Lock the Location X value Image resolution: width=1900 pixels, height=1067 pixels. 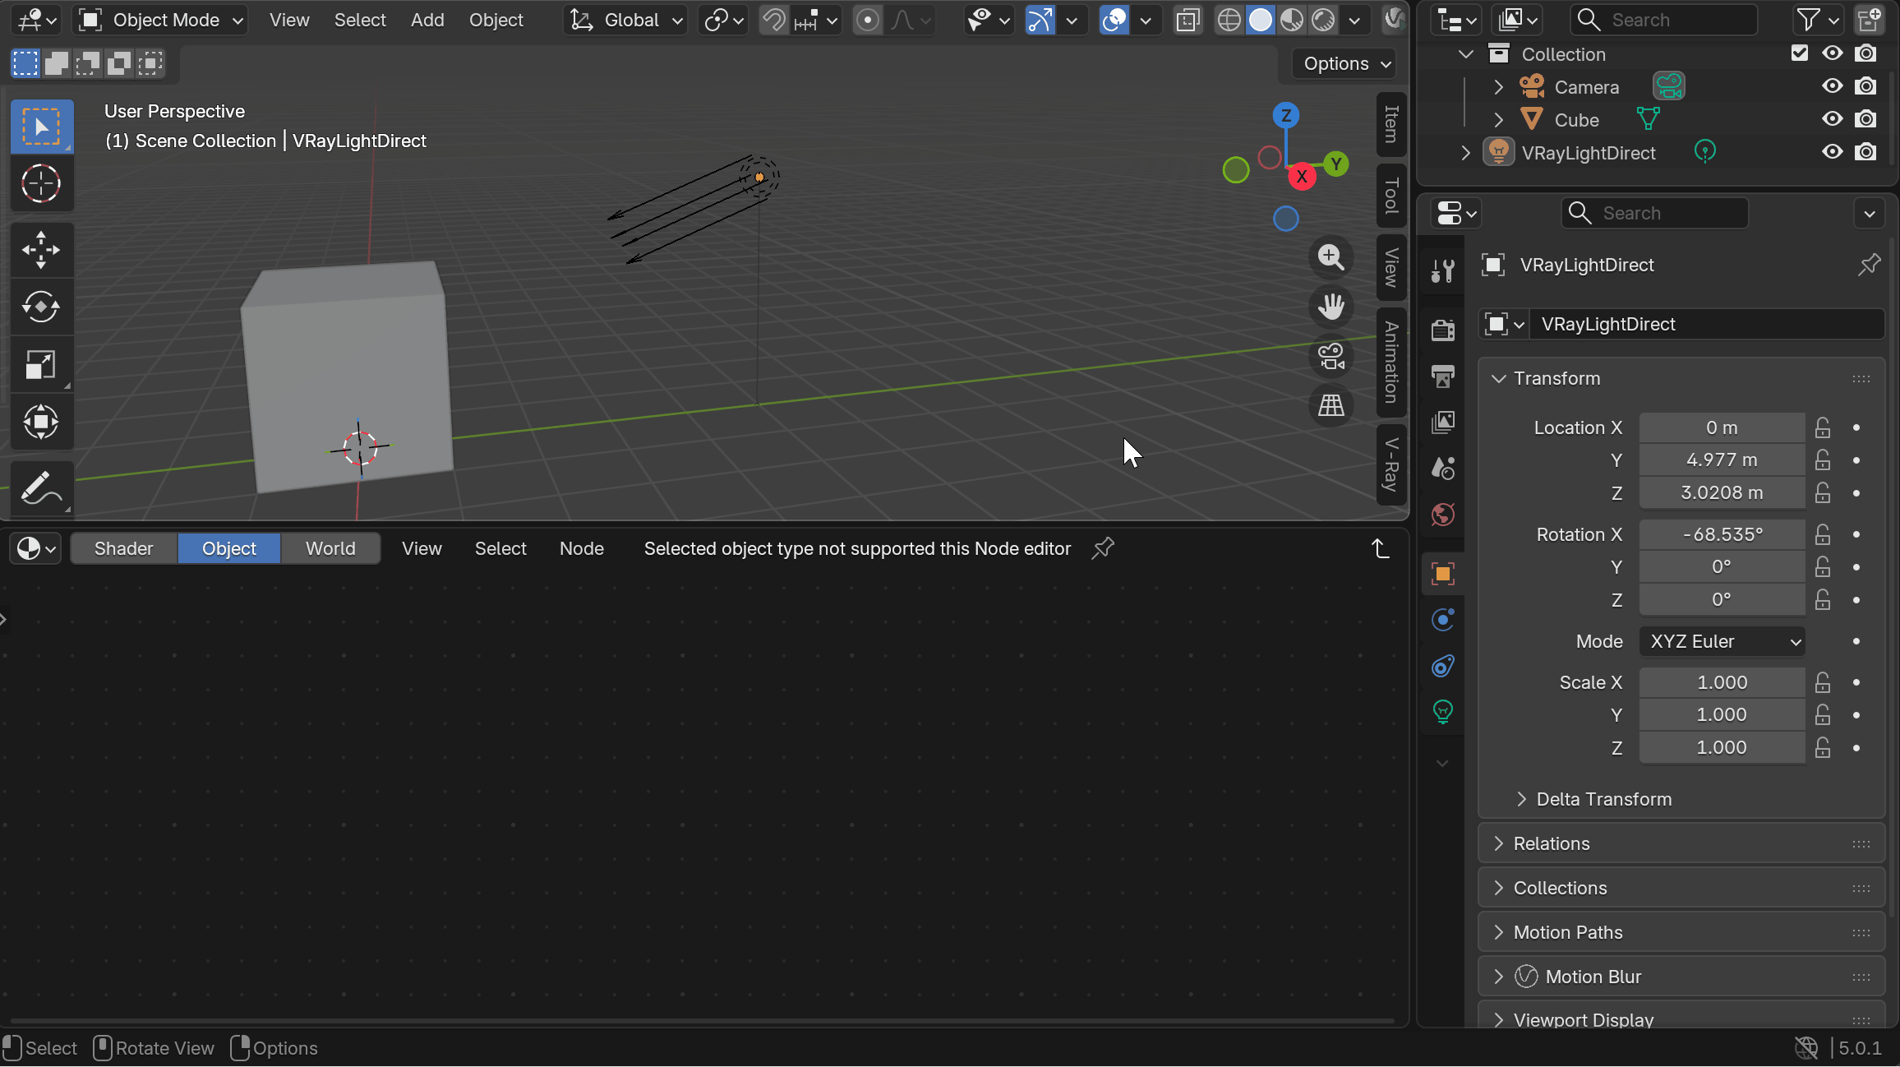(x=1822, y=427)
